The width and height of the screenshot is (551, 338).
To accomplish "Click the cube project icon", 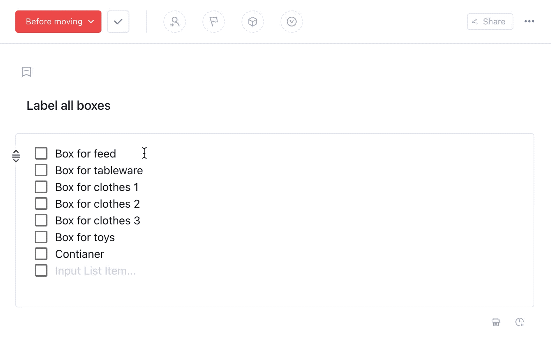I will [253, 22].
